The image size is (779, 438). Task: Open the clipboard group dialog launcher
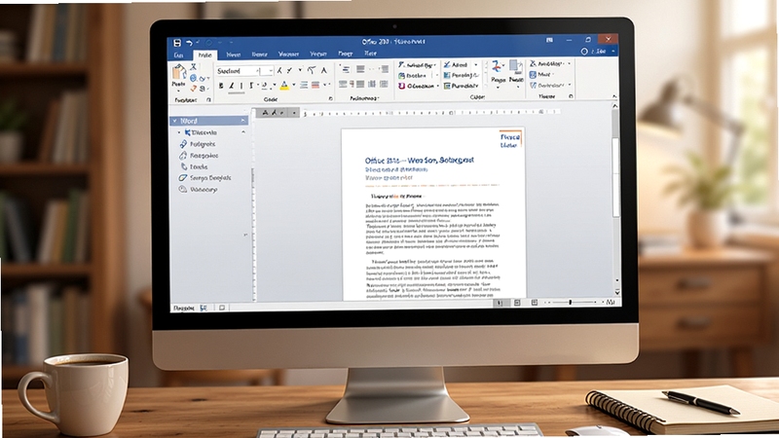208,100
